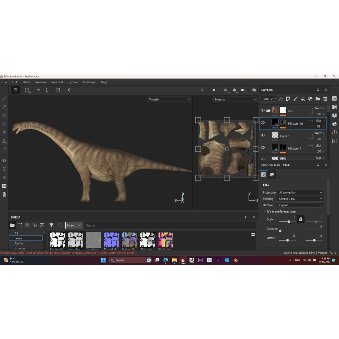Select the Polygon fill tool

(4, 124)
